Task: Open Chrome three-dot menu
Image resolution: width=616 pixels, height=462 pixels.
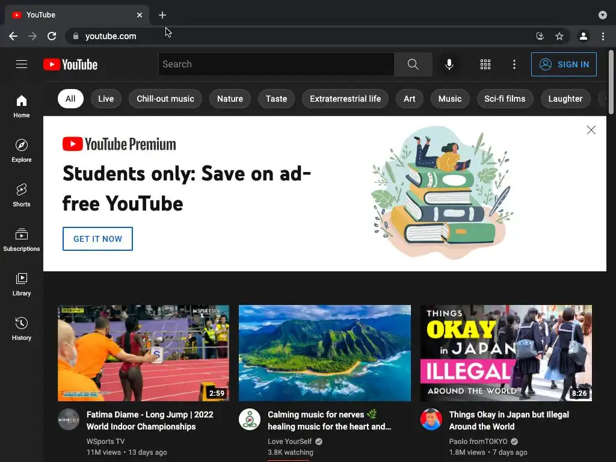Action: click(x=603, y=36)
